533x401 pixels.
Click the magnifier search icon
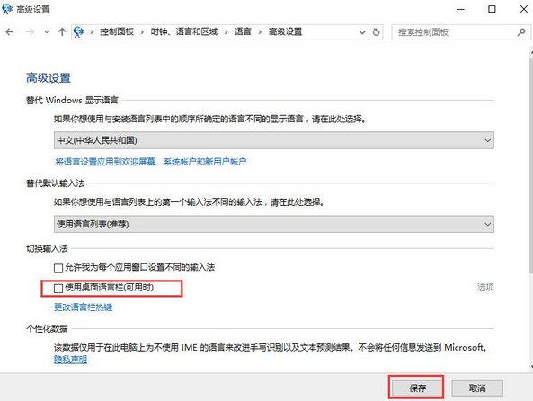pos(521,32)
